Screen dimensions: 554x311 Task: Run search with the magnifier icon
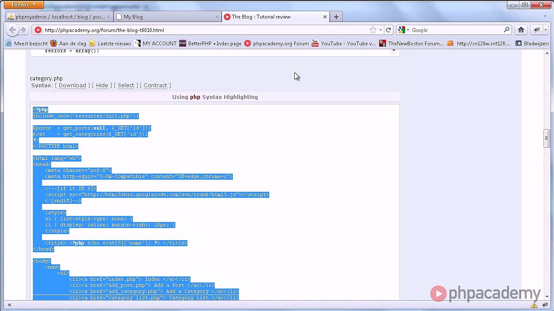pyautogui.click(x=507, y=30)
